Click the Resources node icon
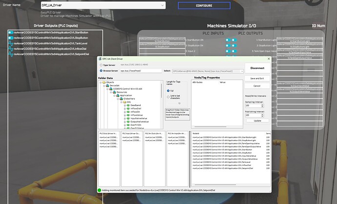The height and width of the screenshot is (204, 337). pyautogui.click(x=114, y=92)
